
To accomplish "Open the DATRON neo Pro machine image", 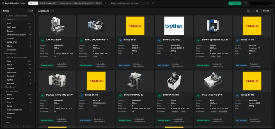I will (x=174, y=81).
